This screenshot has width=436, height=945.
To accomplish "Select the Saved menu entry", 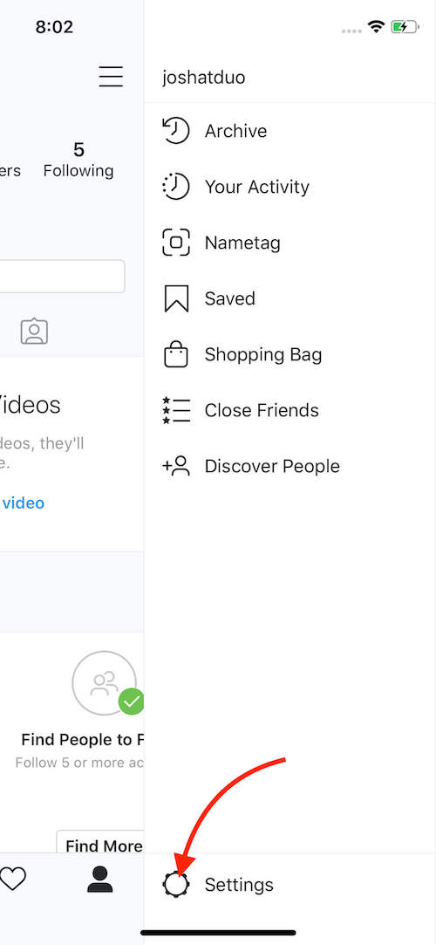I will click(x=290, y=299).
